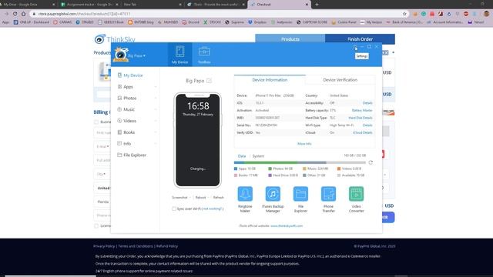Go to Chrome home page

pos(23,14)
